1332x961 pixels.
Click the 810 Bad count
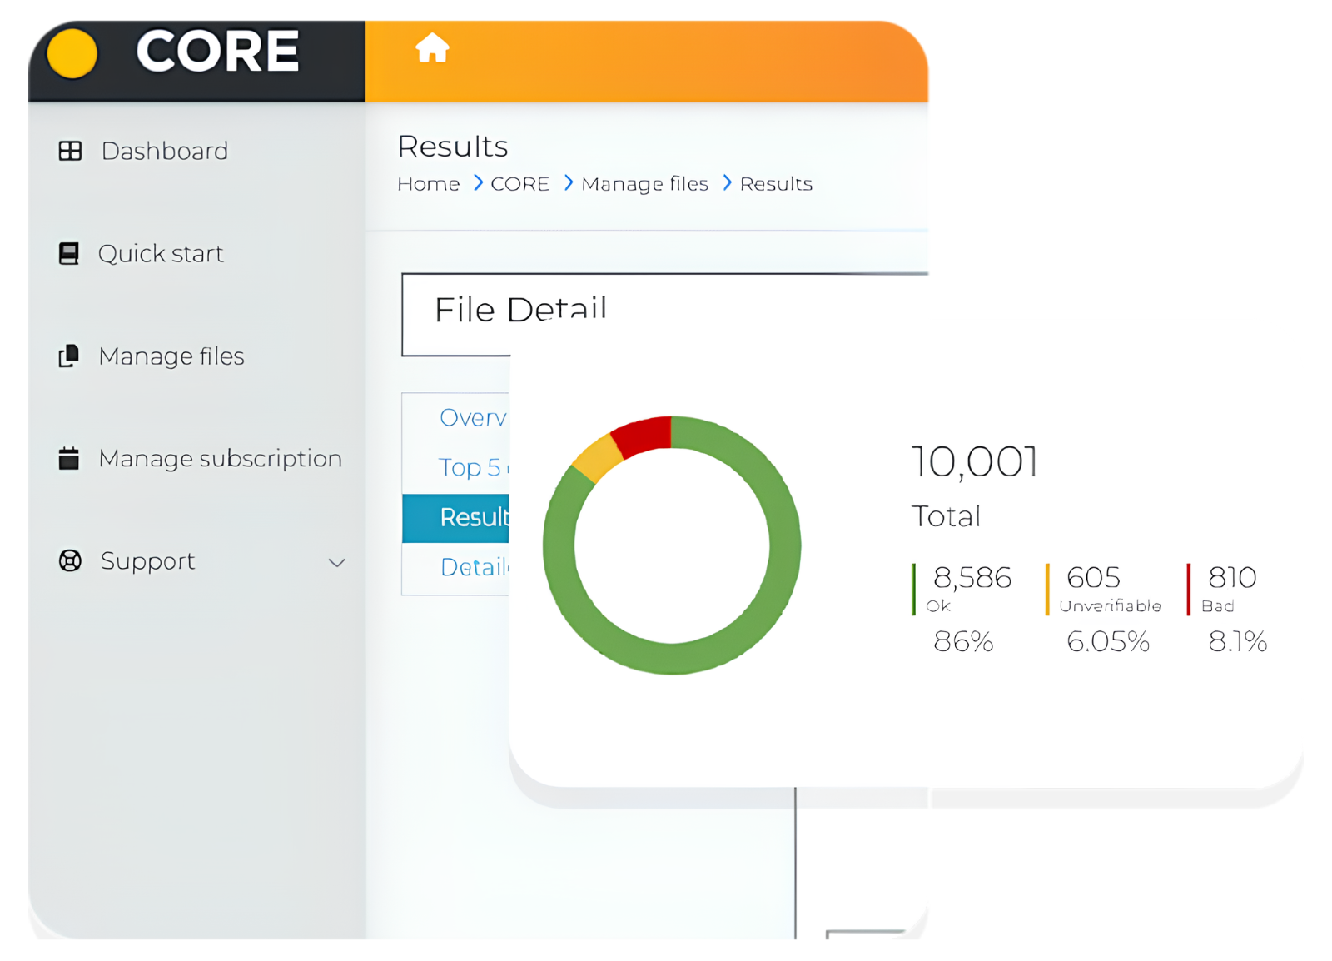(1232, 577)
